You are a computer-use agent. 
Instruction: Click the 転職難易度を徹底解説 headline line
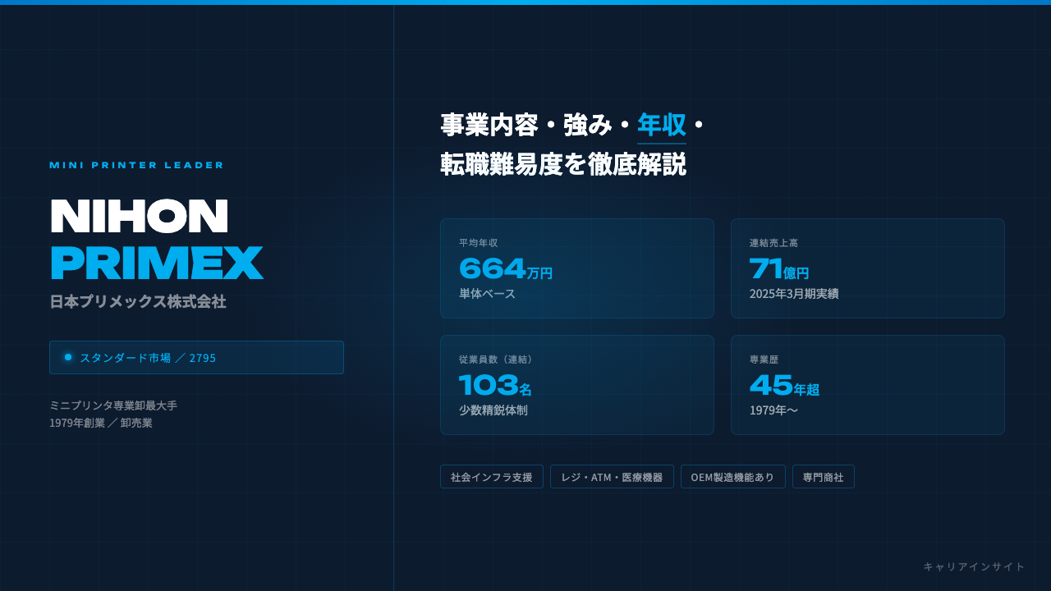[563, 164]
